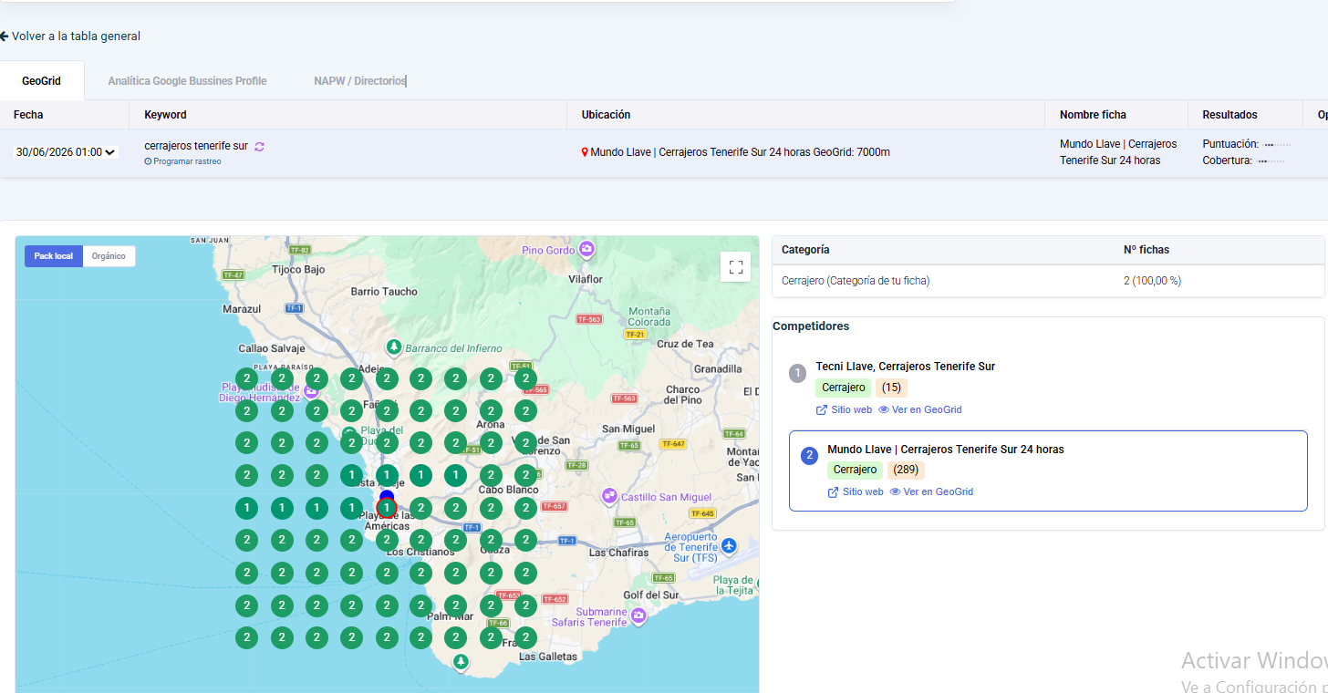The width and height of the screenshot is (1328, 693).
Task: Click the back arrow icon beside Volver
Action: 4,36
